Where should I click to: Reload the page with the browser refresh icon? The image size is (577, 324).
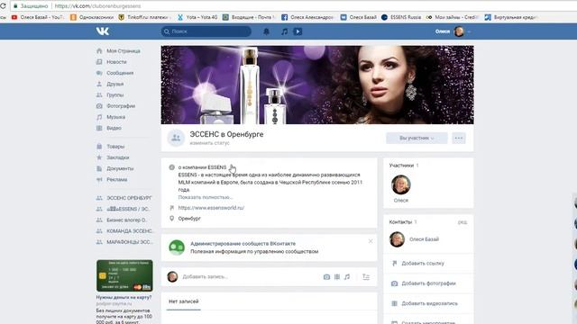3,6
